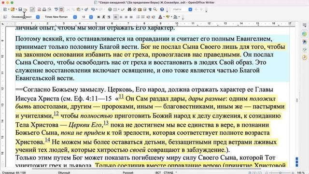Toggle italic К formatting
This screenshot has height=174, width=309.
coord(104,17)
